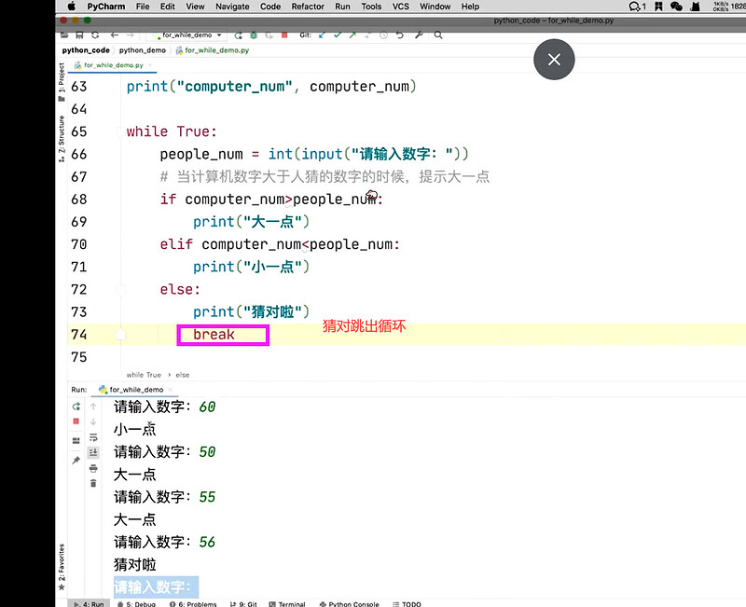Open the Apple menu
Viewport: 746px width, 607px height.
click(x=72, y=7)
